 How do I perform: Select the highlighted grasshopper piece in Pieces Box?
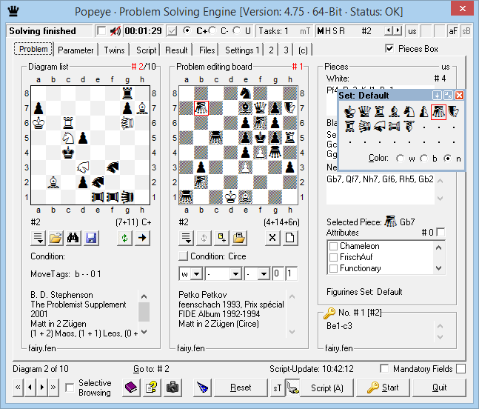coord(438,112)
